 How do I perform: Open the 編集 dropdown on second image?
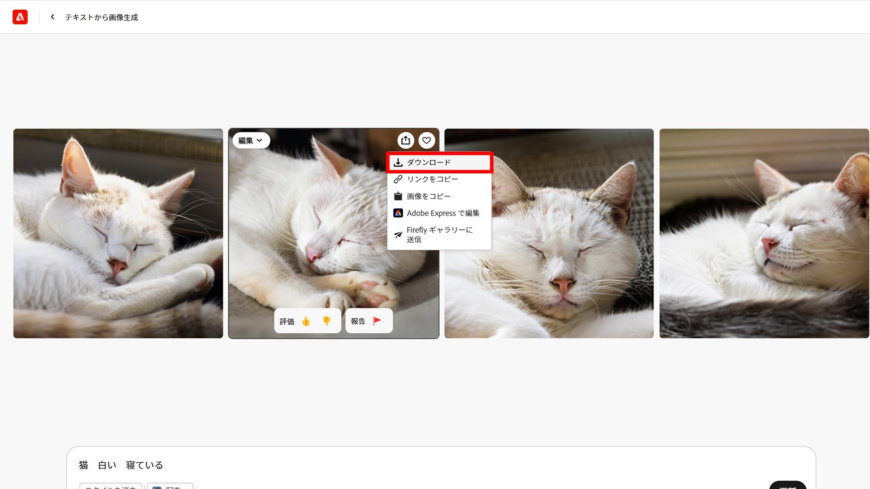coord(251,140)
